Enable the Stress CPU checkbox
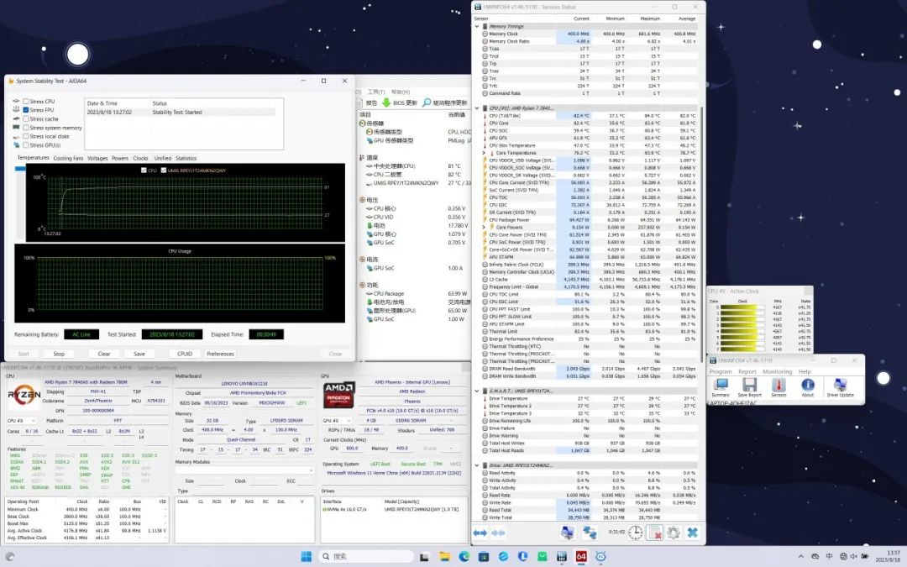The width and height of the screenshot is (907, 567). [26, 102]
